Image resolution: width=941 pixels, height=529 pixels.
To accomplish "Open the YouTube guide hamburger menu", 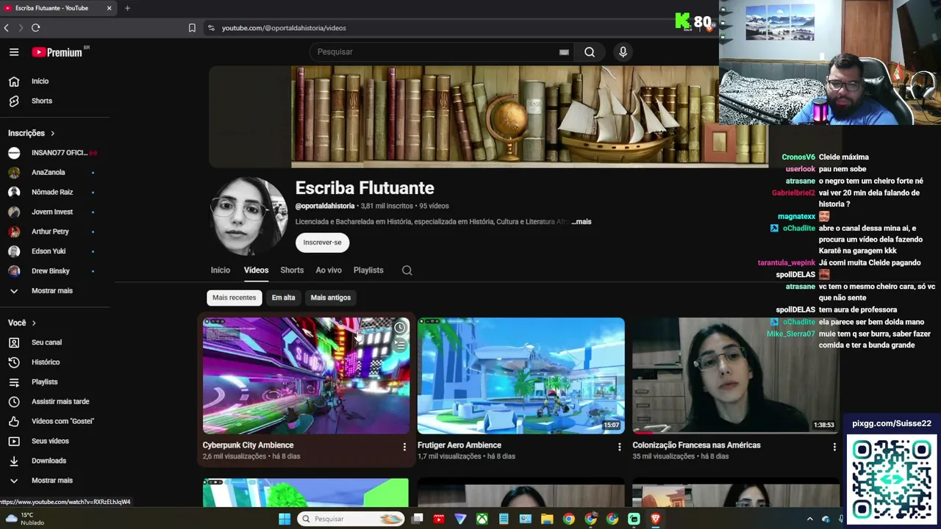I will pos(14,52).
